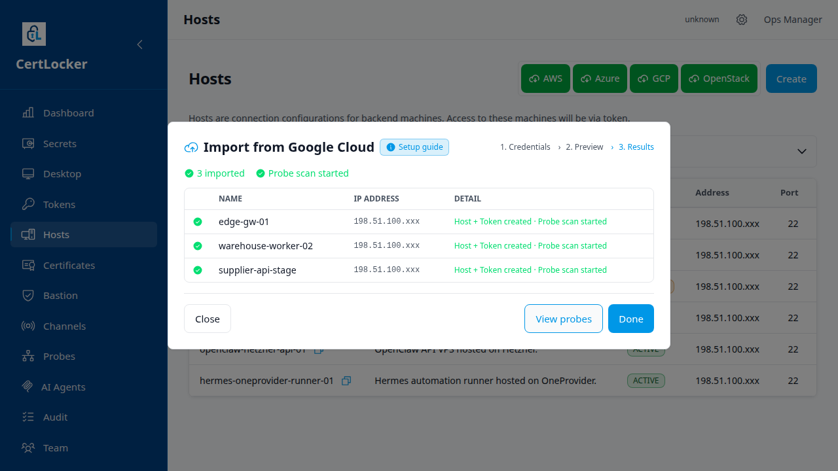Expand the filter dropdown chevron
Viewport: 838px width, 471px height.
pyautogui.click(x=801, y=151)
